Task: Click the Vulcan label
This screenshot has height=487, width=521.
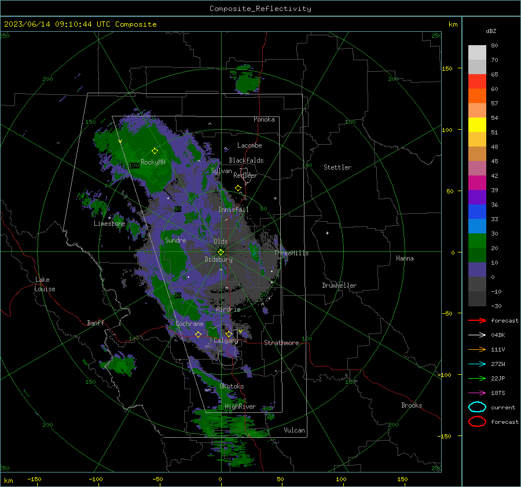Action: click(x=295, y=430)
